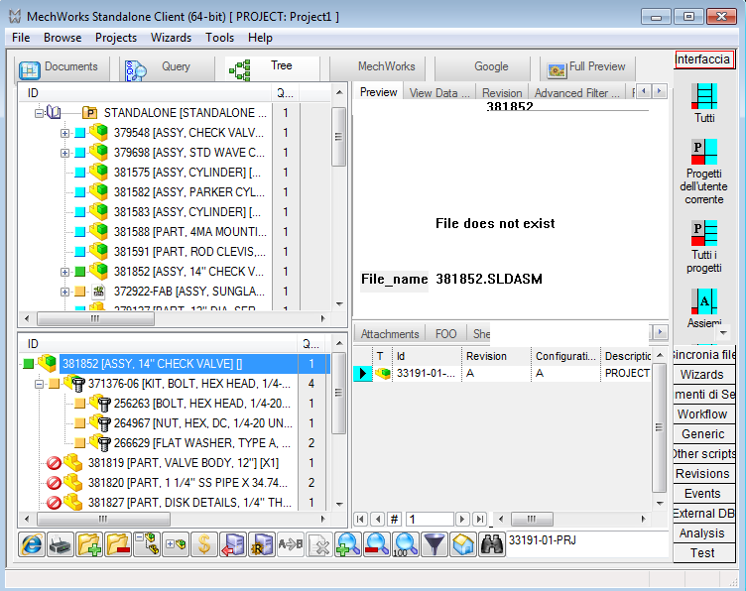Open the Events sidebar button
The width and height of the screenshot is (746, 591).
click(703, 494)
